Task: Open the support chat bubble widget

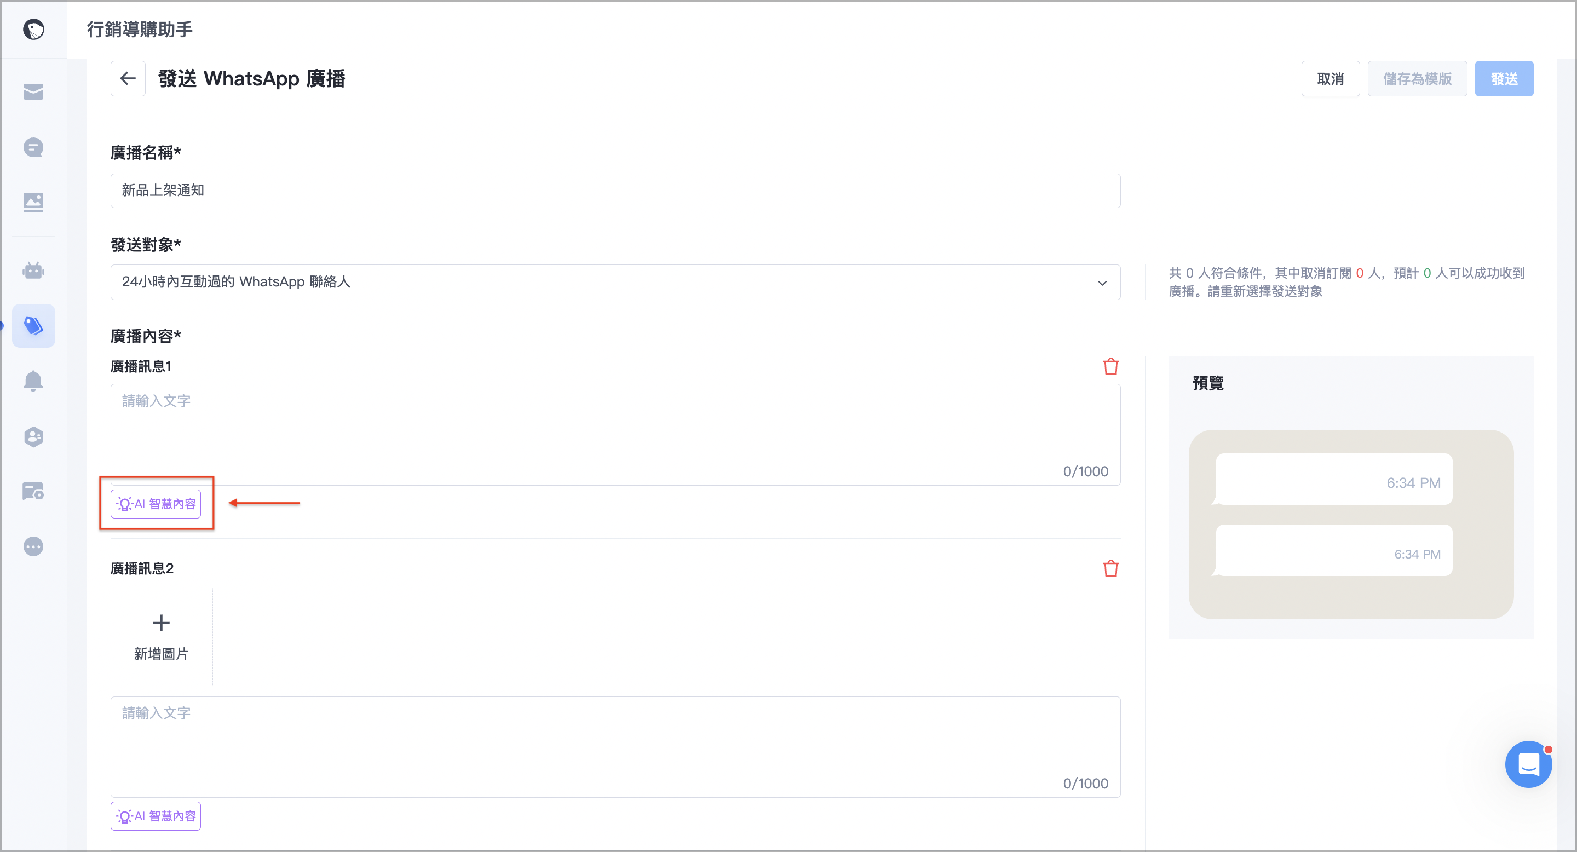Action: 1529,764
